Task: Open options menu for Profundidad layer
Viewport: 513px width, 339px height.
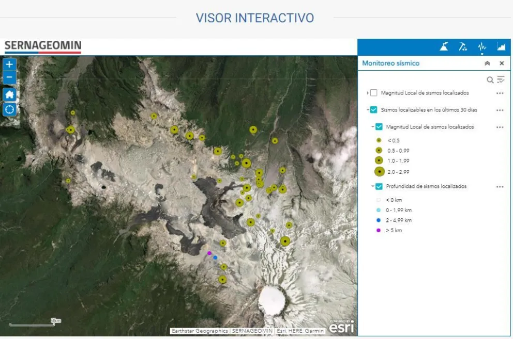Action: [500, 186]
